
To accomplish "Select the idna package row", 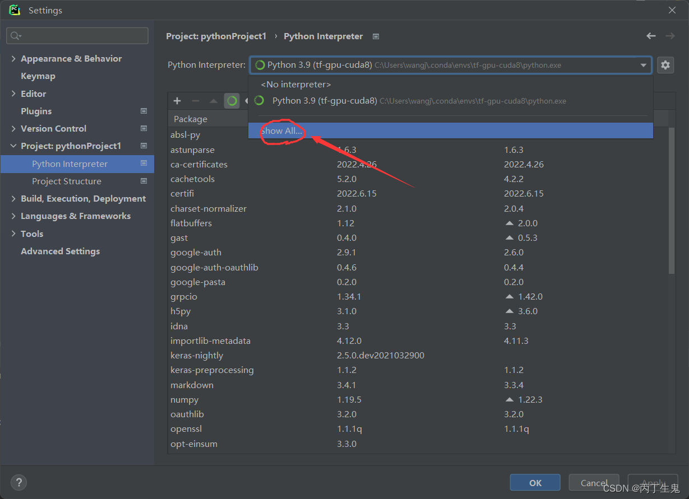I will click(x=418, y=326).
